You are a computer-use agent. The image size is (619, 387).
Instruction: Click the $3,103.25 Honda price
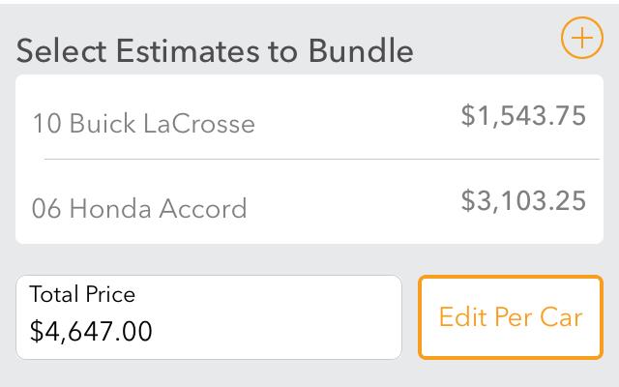[523, 201]
